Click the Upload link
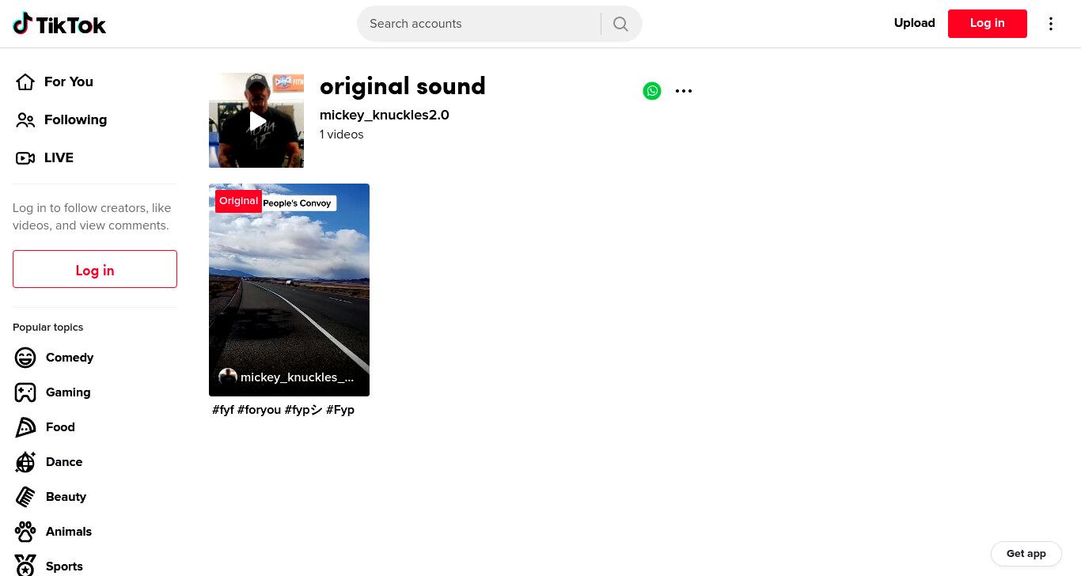 click(x=915, y=24)
